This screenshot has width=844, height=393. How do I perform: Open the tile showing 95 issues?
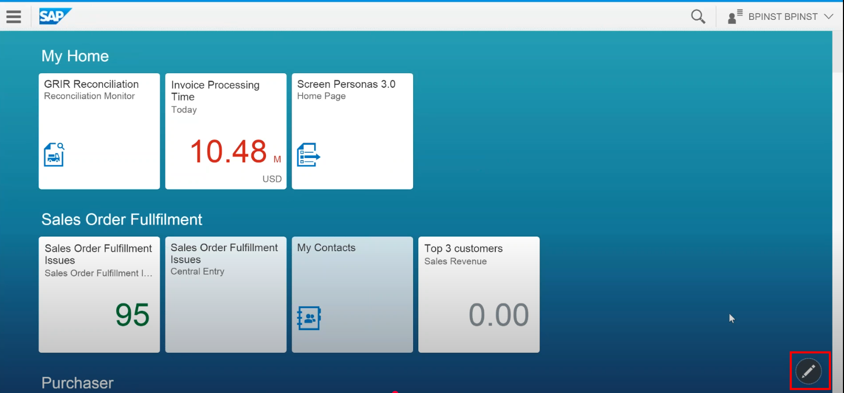(99, 294)
